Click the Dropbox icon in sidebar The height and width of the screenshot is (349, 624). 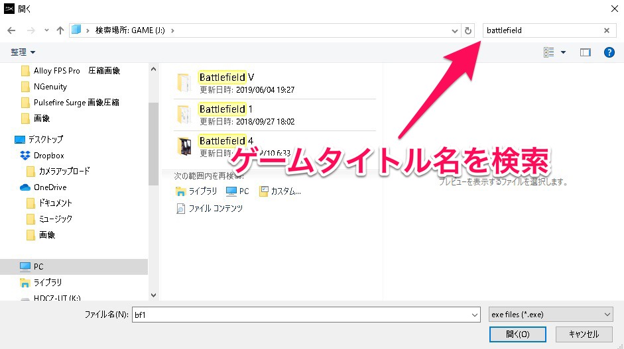pyautogui.click(x=25, y=156)
